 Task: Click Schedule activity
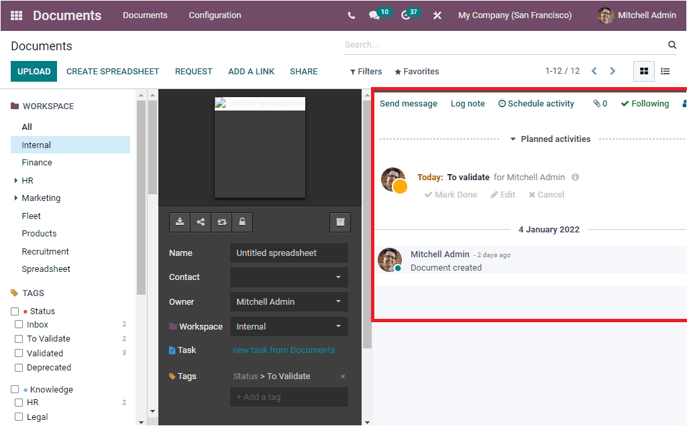click(536, 104)
